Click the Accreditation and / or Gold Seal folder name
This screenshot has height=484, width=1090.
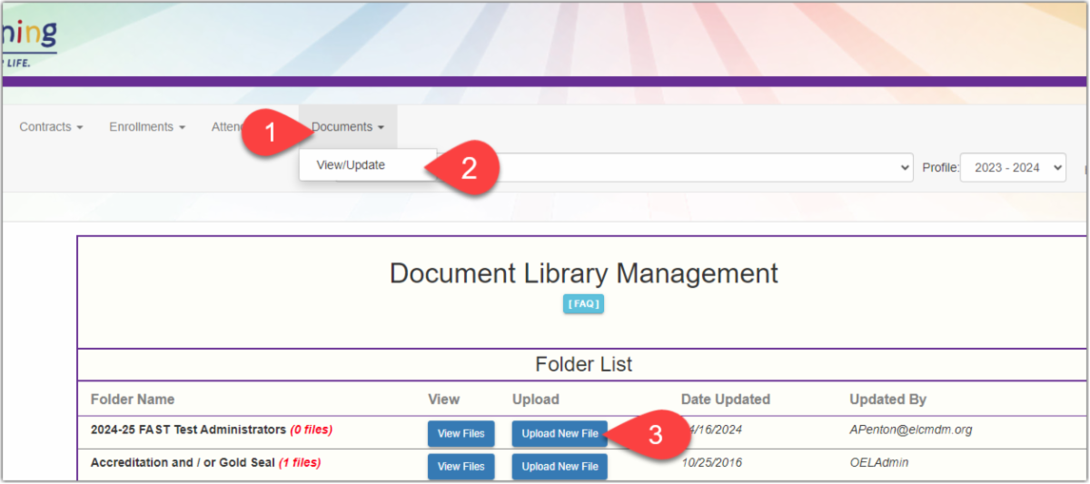point(182,463)
